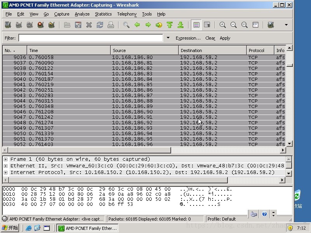The height and width of the screenshot is (233, 311).
Task: Zoom out of packet text
Action: point(234,25)
